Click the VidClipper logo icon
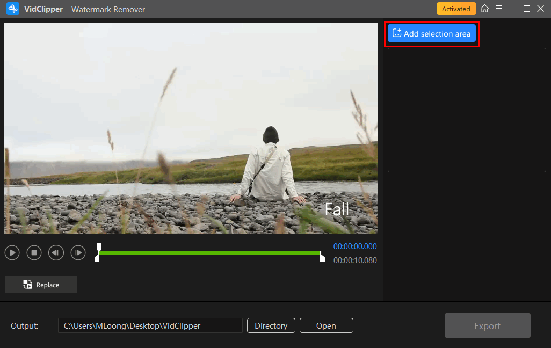The height and width of the screenshot is (348, 551). pyautogui.click(x=13, y=9)
